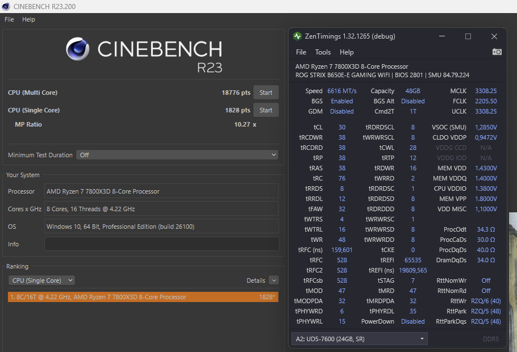Click the DramDqDs 34.0 Ω value
This screenshot has height=352, width=517.
coord(486,260)
